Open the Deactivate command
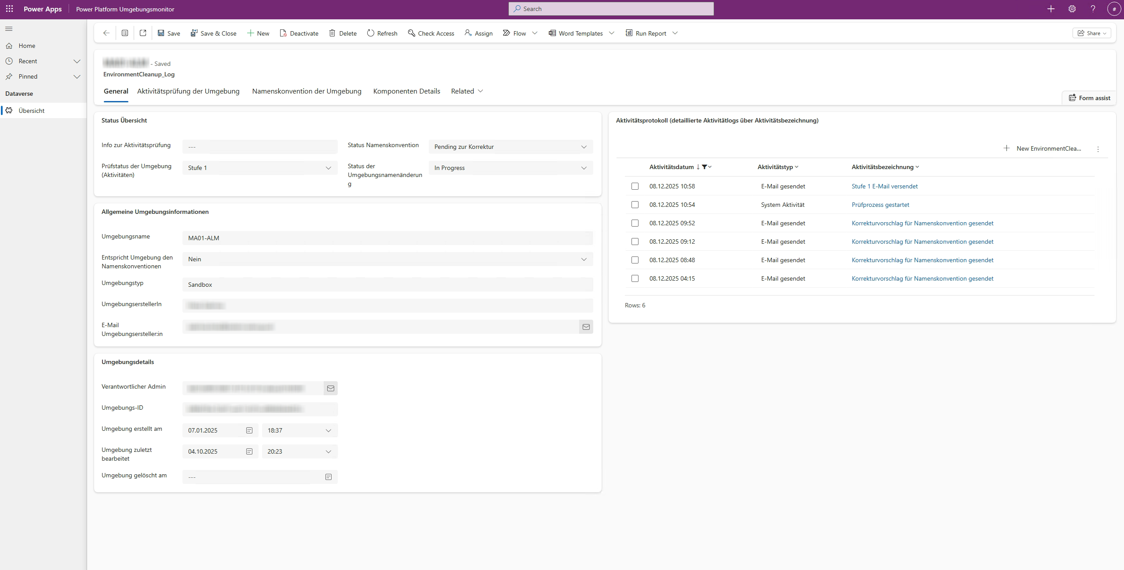The height and width of the screenshot is (570, 1124). pyautogui.click(x=299, y=33)
